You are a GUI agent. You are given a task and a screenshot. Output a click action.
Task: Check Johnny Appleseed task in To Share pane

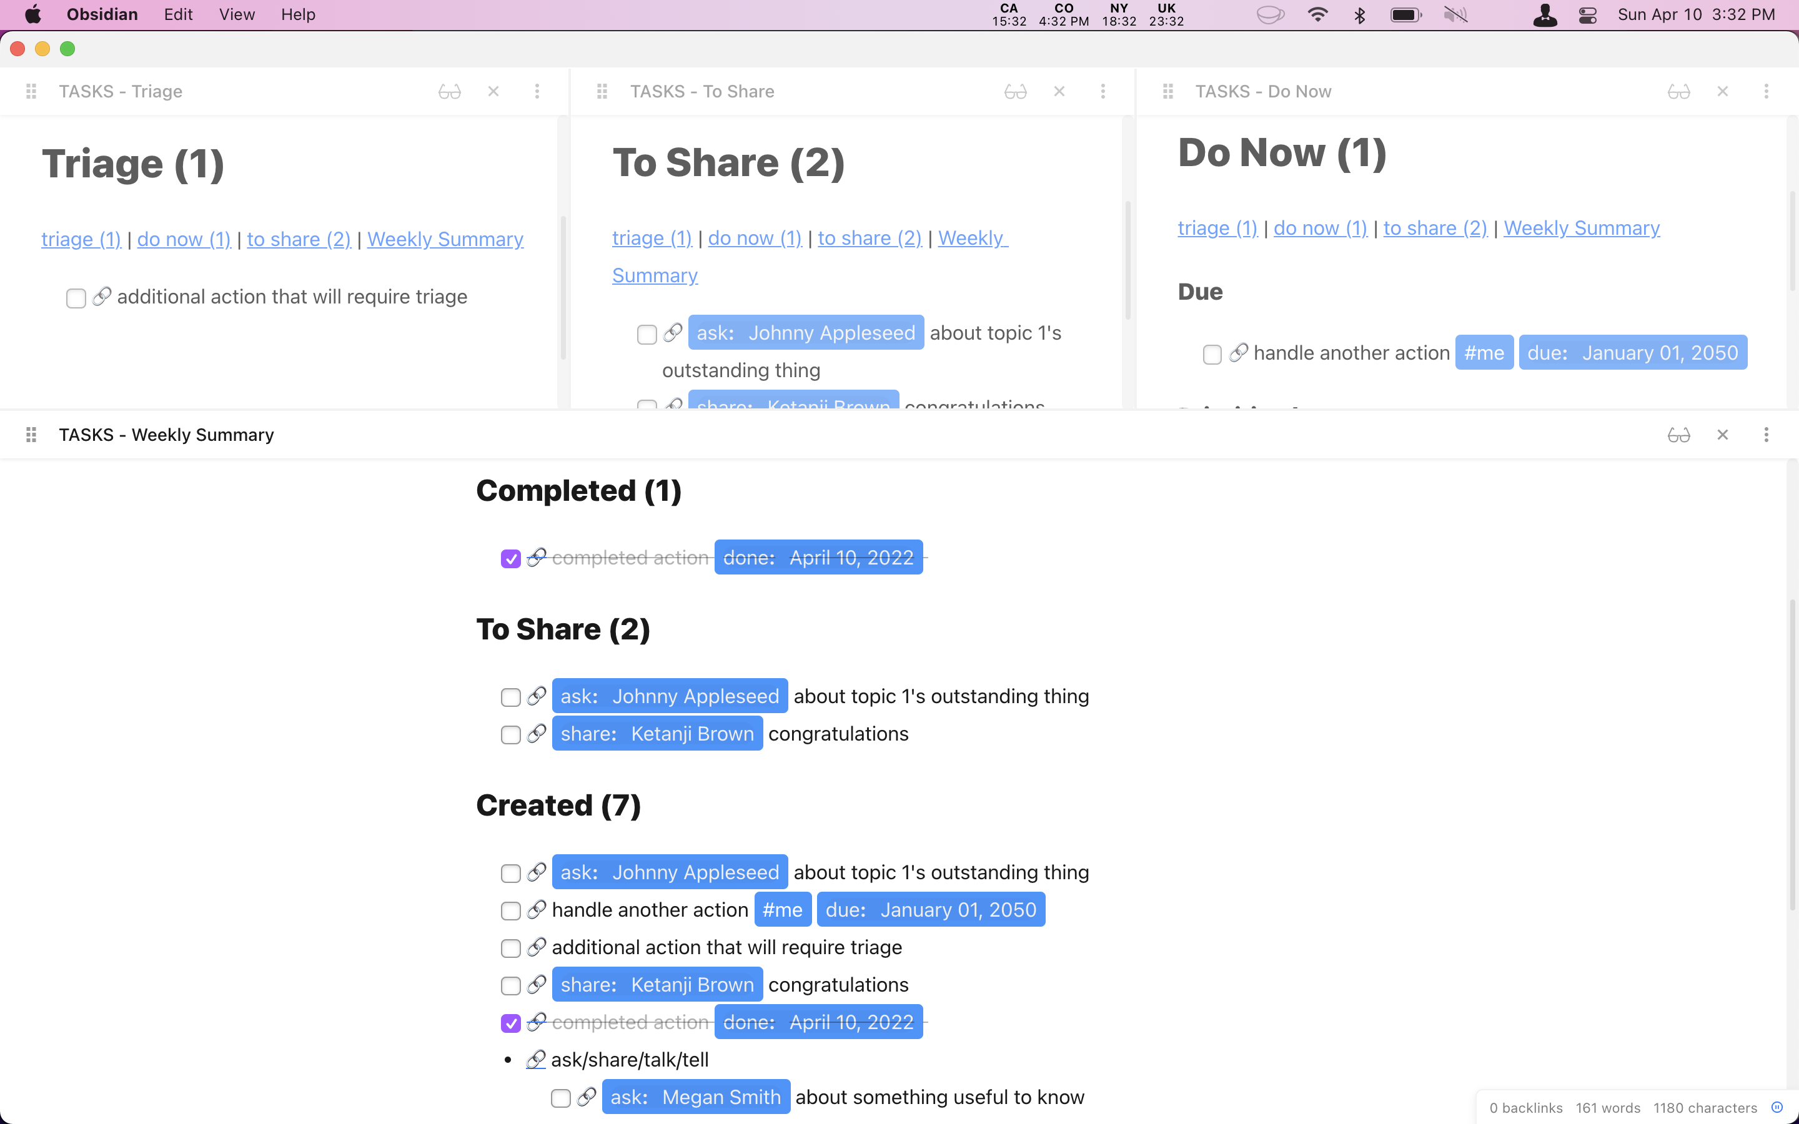647,334
